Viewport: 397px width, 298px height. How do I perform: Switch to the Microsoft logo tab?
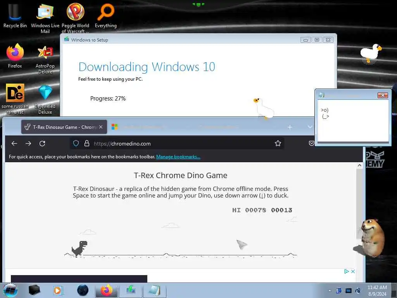pos(114,127)
